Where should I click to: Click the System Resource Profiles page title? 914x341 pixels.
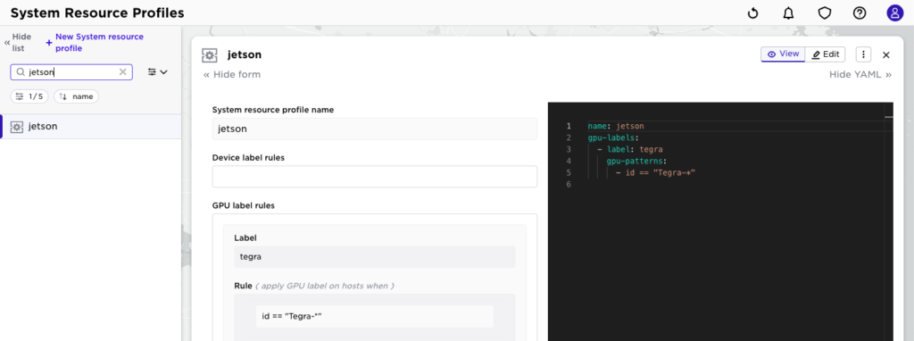97,12
